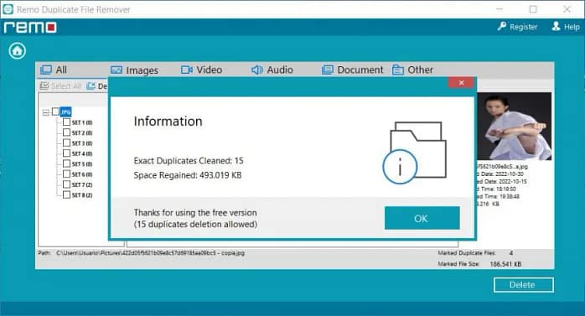Click the 'Thanks for using the free version' text

pos(195,213)
